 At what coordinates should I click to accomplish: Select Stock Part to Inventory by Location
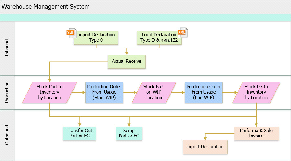point(49,92)
